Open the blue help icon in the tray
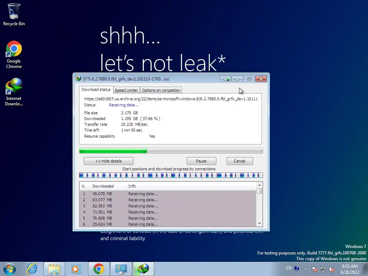368x276 pixels. click(296, 268)
